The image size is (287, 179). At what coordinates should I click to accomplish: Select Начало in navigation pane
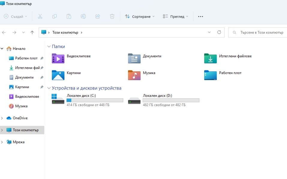point(19,48)
